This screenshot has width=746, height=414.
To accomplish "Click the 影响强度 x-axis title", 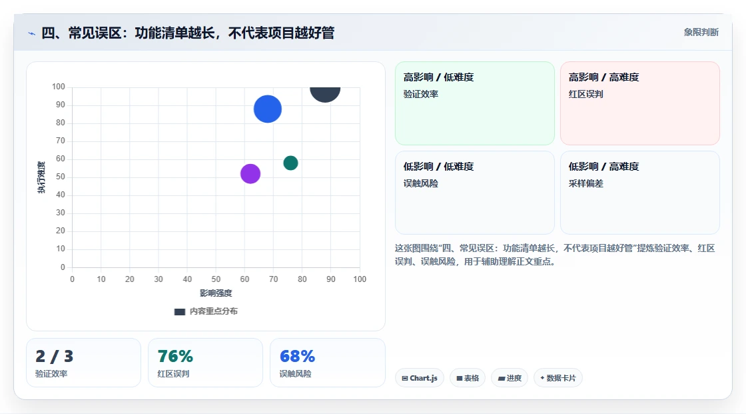I will point(216,293).
